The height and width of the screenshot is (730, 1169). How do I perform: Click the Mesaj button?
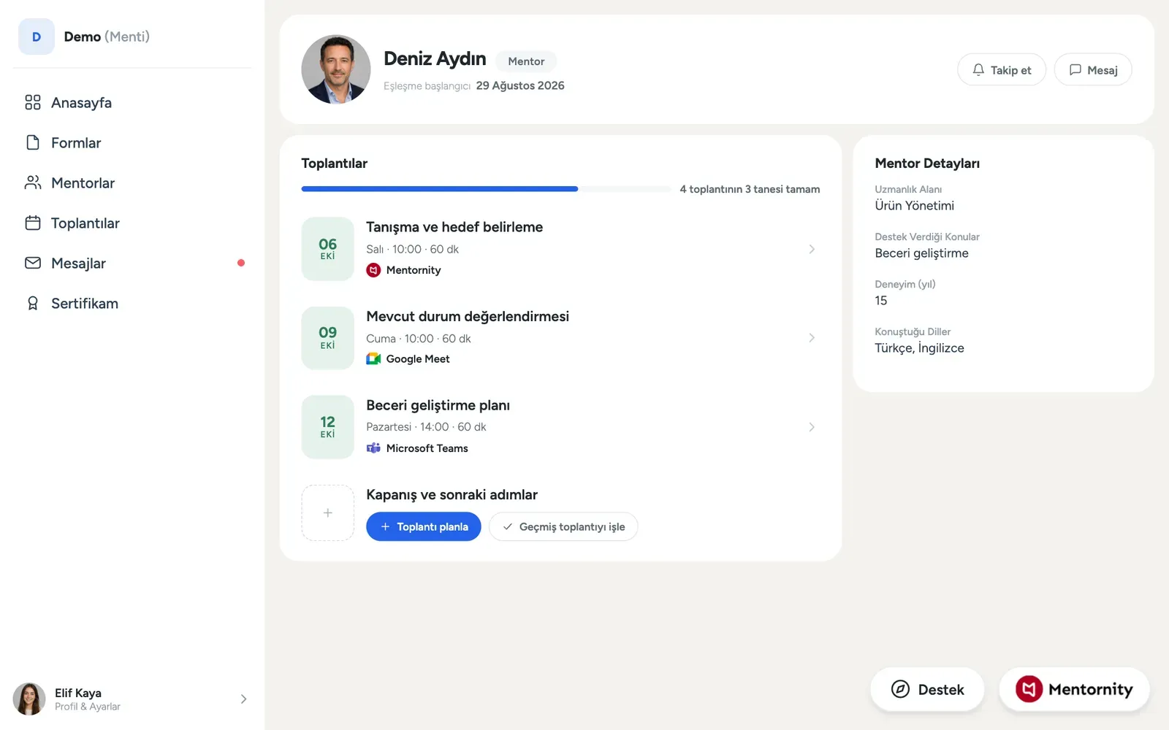[x=1093, y=69]
